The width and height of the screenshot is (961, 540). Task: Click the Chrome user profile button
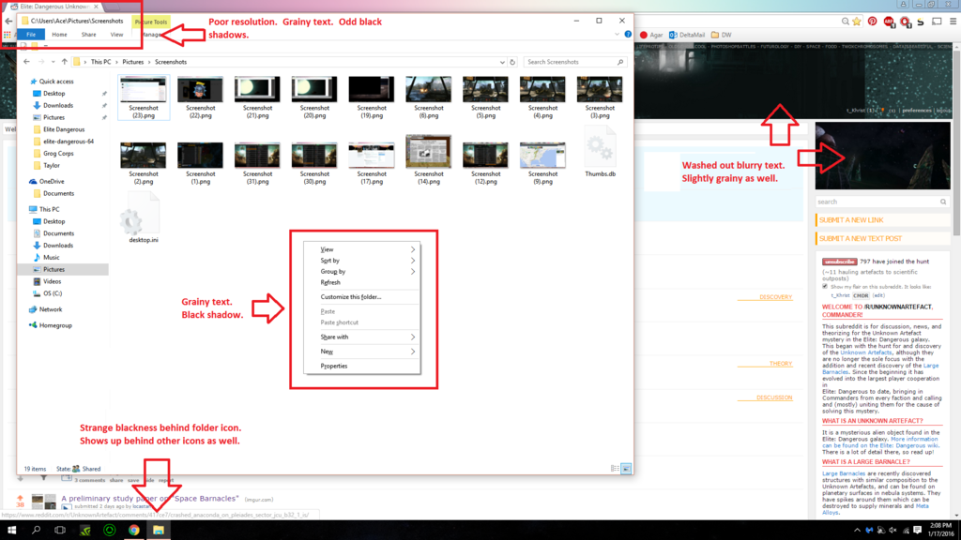(x=903, y=4)
